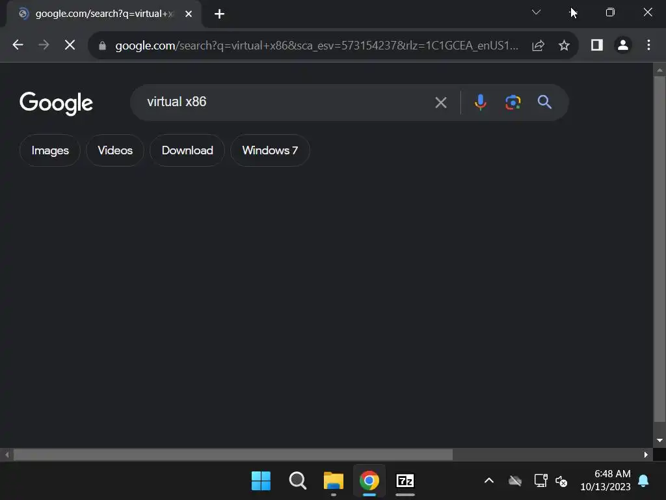Image resolution: width=666 pixels, height=500 pixels.
Task: Click Chrome icon on taskbar
Action: click(x=369, y=481)
